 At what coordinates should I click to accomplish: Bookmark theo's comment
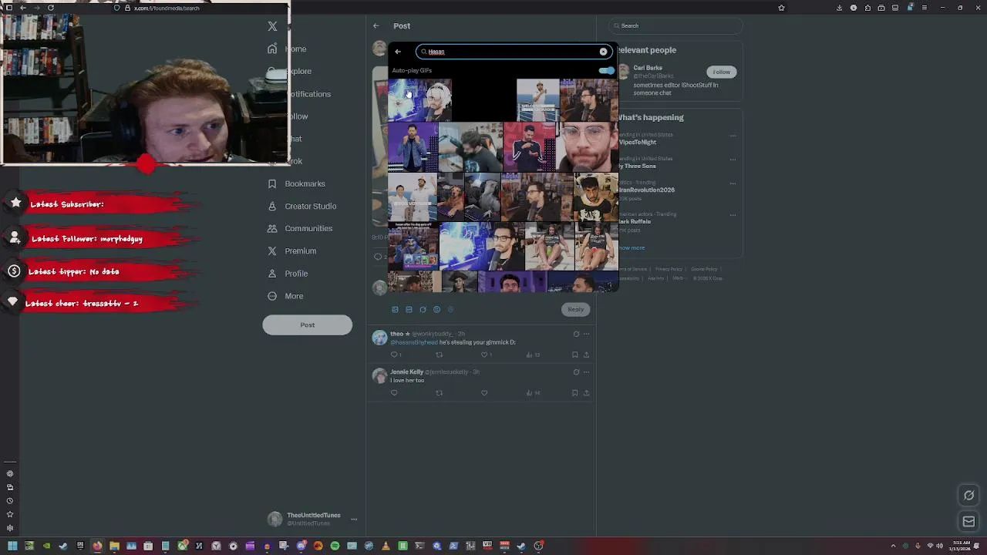click(x=574, y=355)
